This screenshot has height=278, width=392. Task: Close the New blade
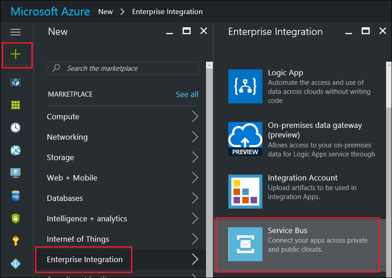(x=204, y=31)
